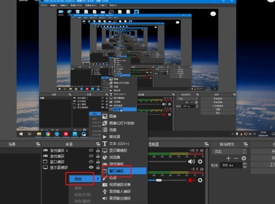The height and width of the screenshot is (204, 275).
Task: Click File Explorer icon in previewed taskbar
Action: pyautogui.click(x=39, y=134)
